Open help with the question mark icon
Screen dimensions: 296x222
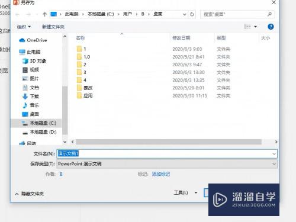271,27
